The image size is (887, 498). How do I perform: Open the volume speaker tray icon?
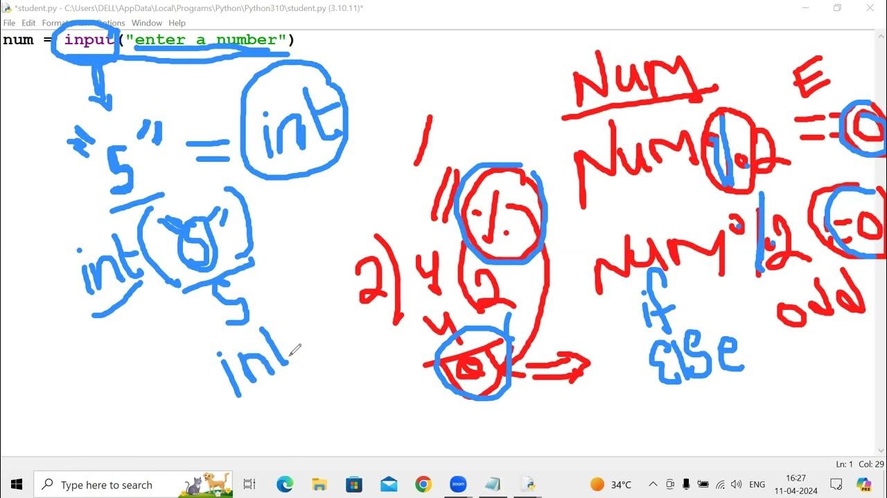pyautogui.click(x=736, y=484)
